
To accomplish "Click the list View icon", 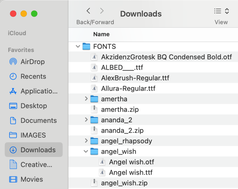I will coord(217,11).
